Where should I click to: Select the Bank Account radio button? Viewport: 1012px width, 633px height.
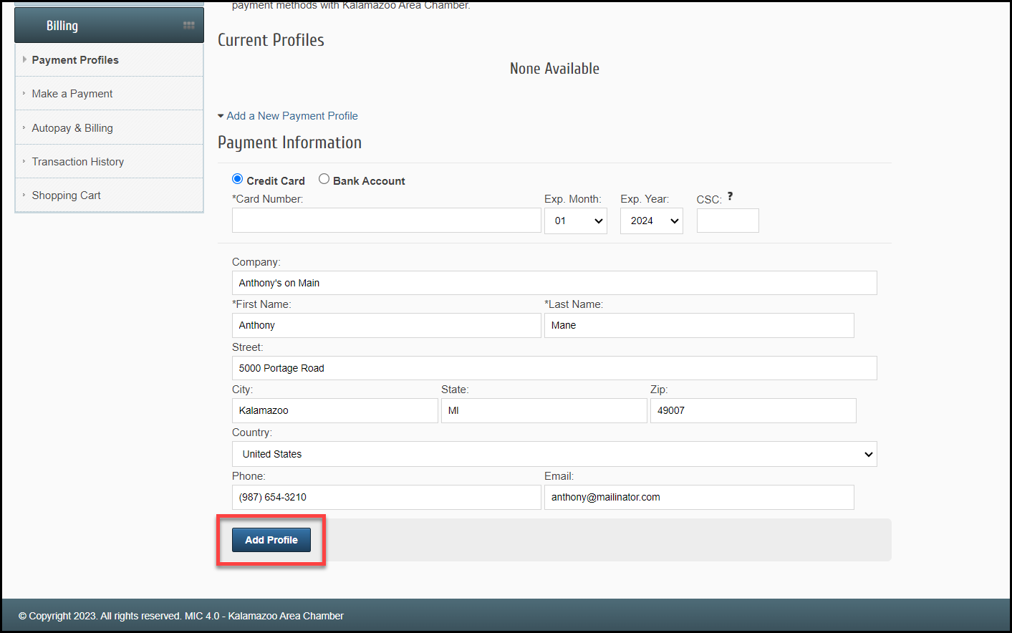click(x=324, y=179)
